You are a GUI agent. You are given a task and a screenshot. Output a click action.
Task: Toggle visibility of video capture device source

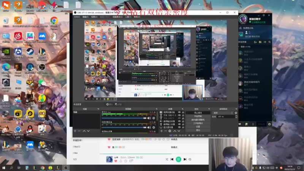(x=179, y=112)
